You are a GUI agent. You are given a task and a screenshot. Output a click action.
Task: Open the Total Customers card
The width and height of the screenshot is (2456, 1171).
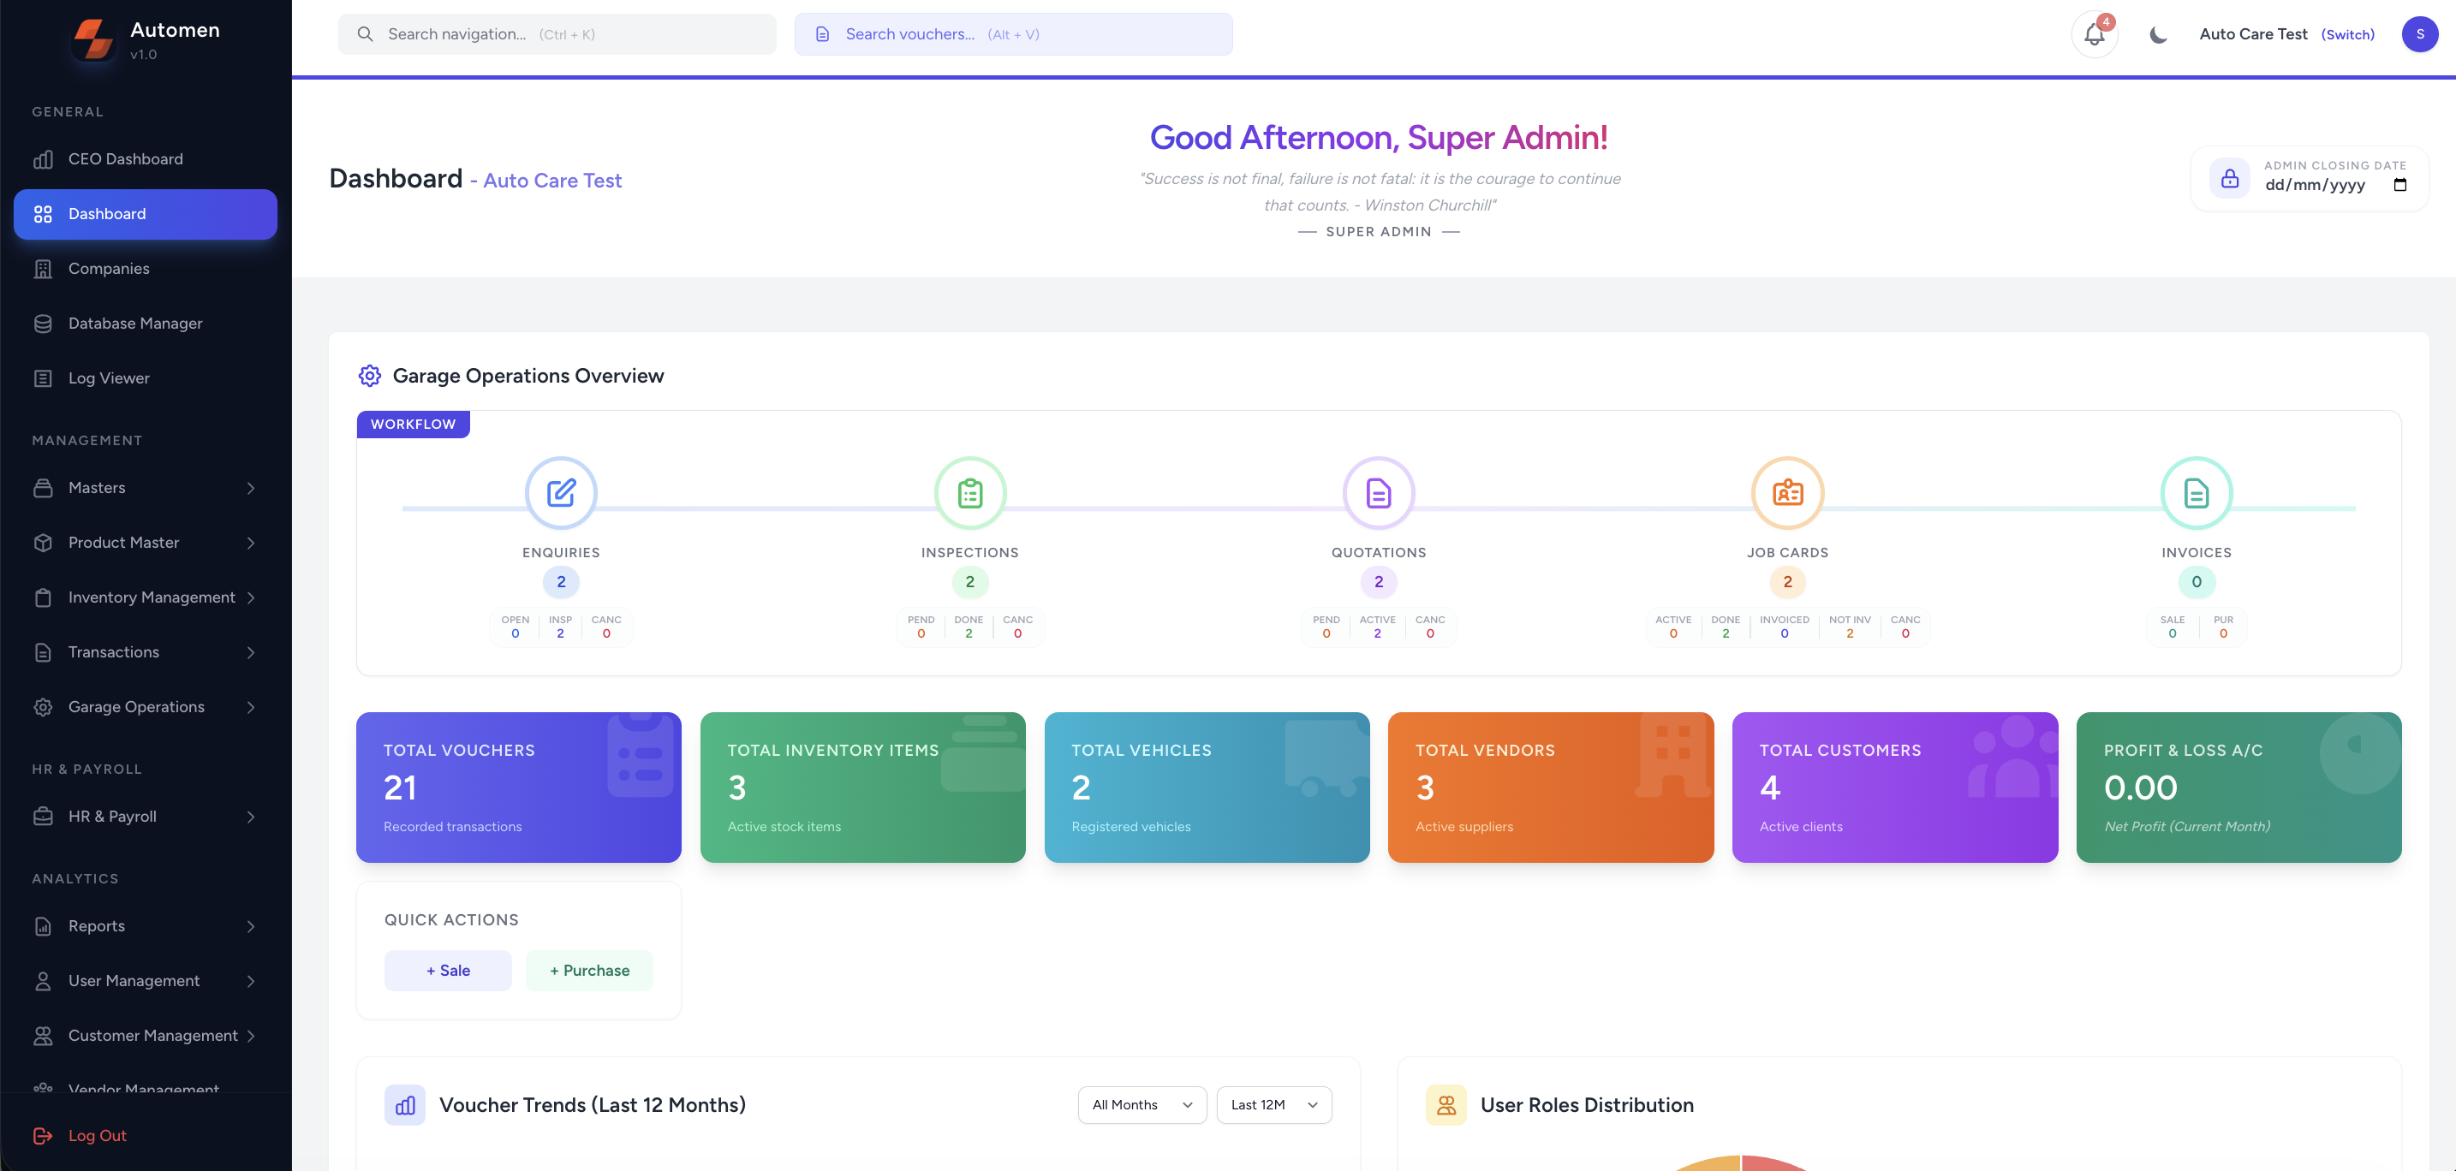(x=1894, y=787)
